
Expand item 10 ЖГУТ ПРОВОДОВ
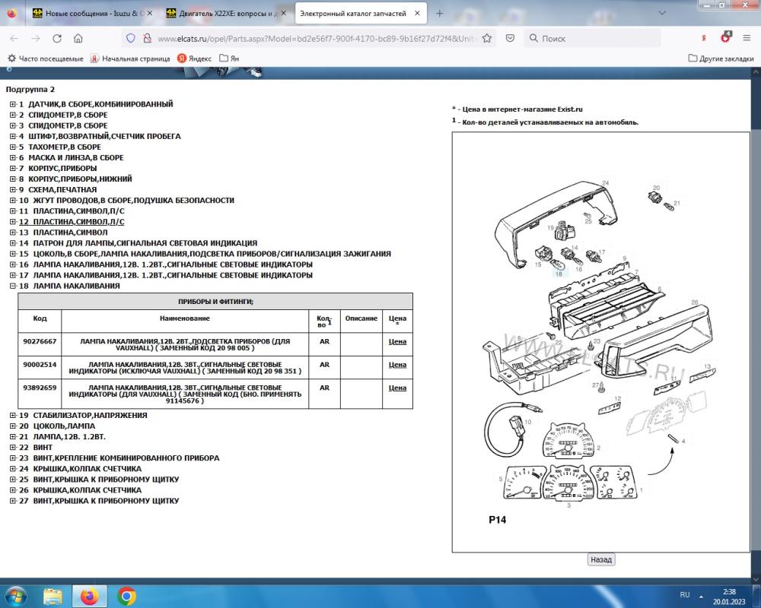pyautogui.click(x=13, y=200)
